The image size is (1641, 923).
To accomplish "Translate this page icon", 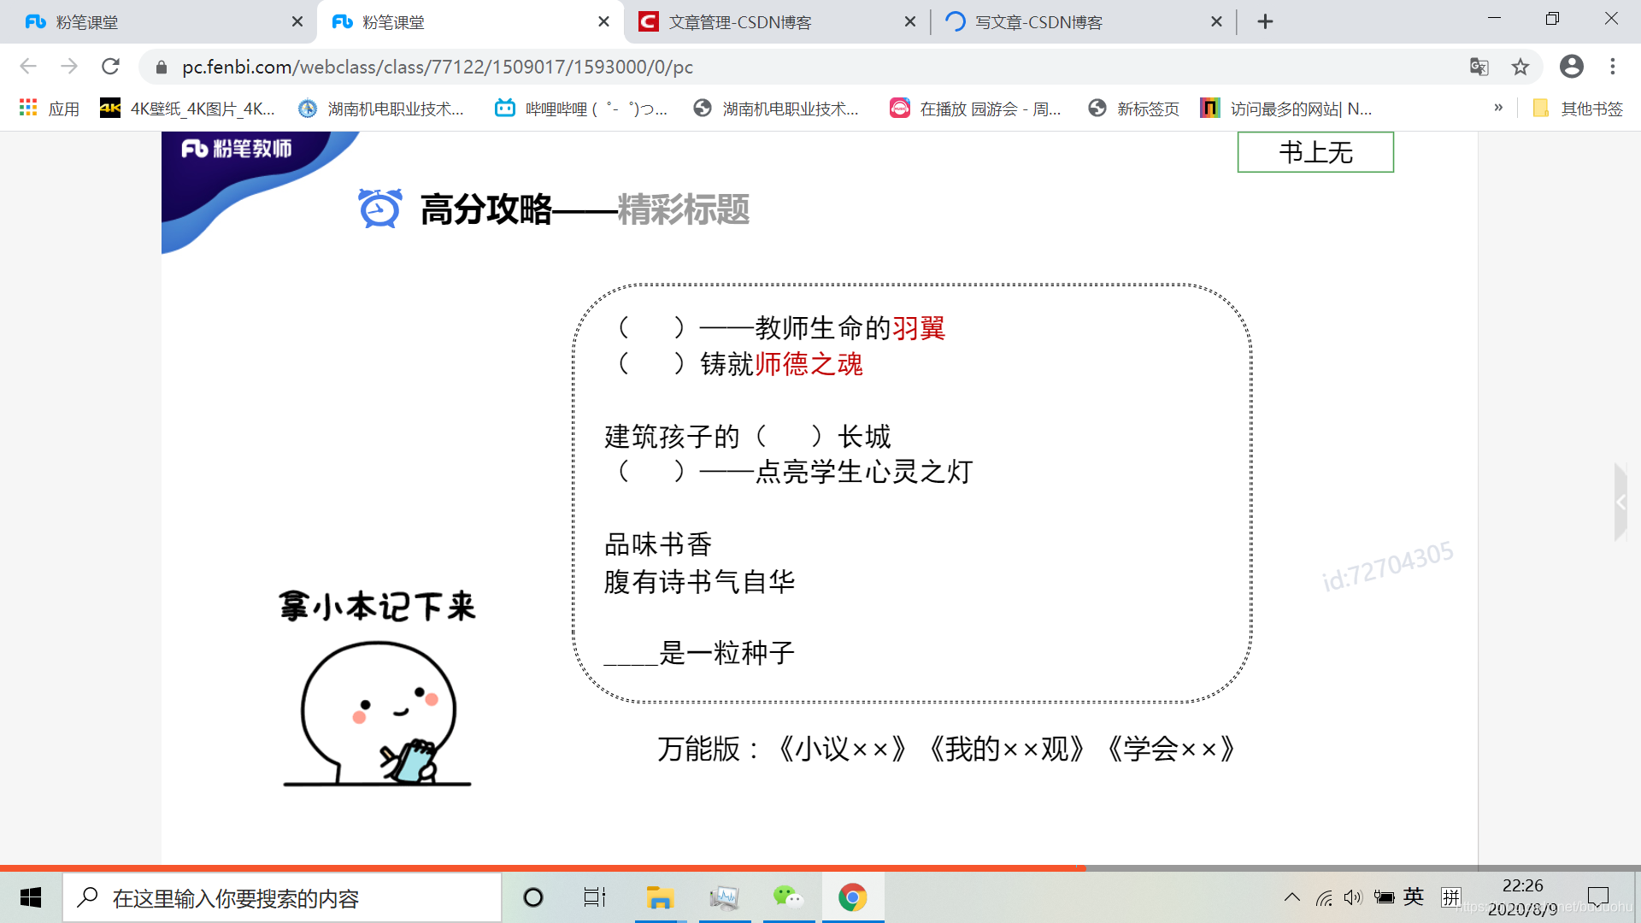I will 1479,67.
